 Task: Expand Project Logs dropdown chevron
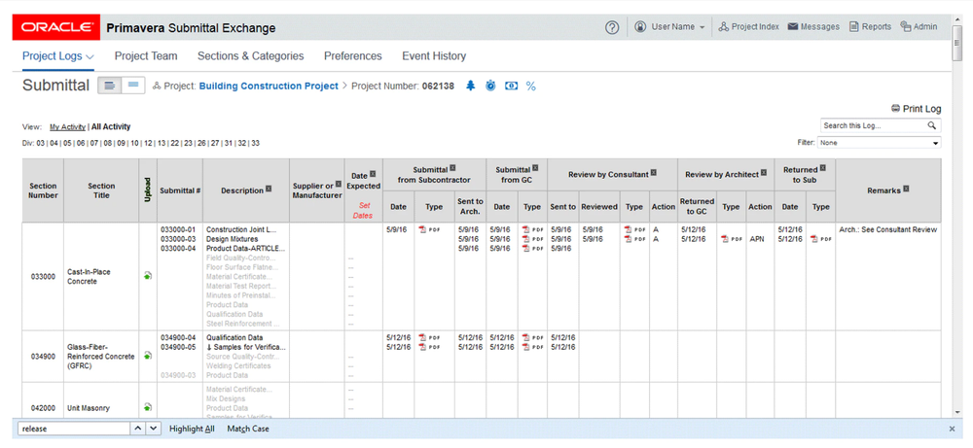tap(90, 56)
